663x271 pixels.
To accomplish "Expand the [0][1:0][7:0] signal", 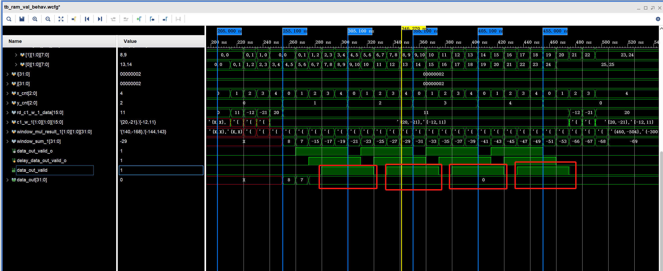I will pos(16,64).
